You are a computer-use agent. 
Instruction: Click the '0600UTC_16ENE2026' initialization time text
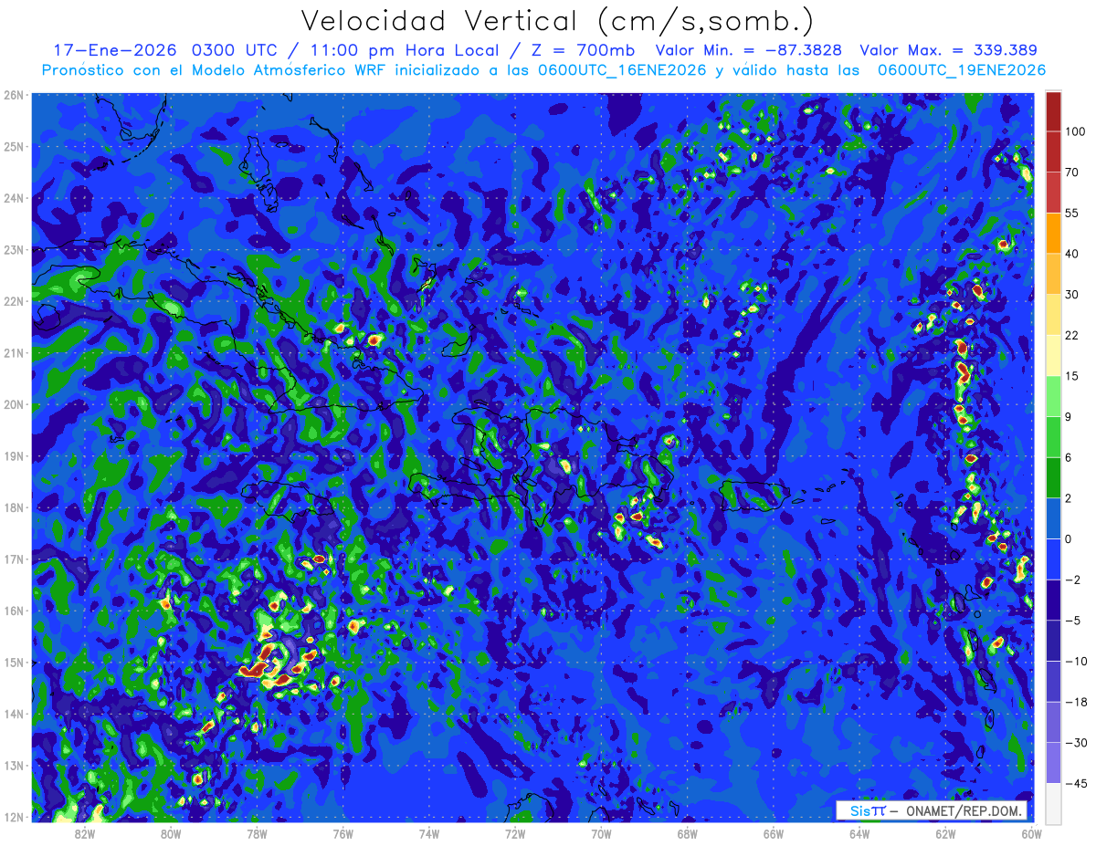coord(622,70)
